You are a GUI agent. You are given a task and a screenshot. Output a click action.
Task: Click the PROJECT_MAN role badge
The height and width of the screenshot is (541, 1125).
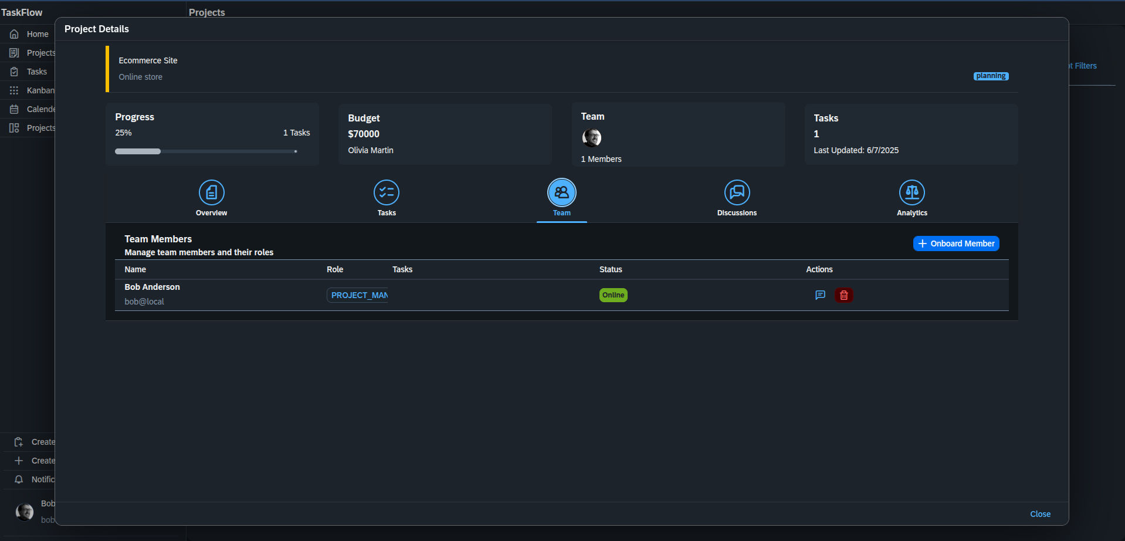[358, 295]
